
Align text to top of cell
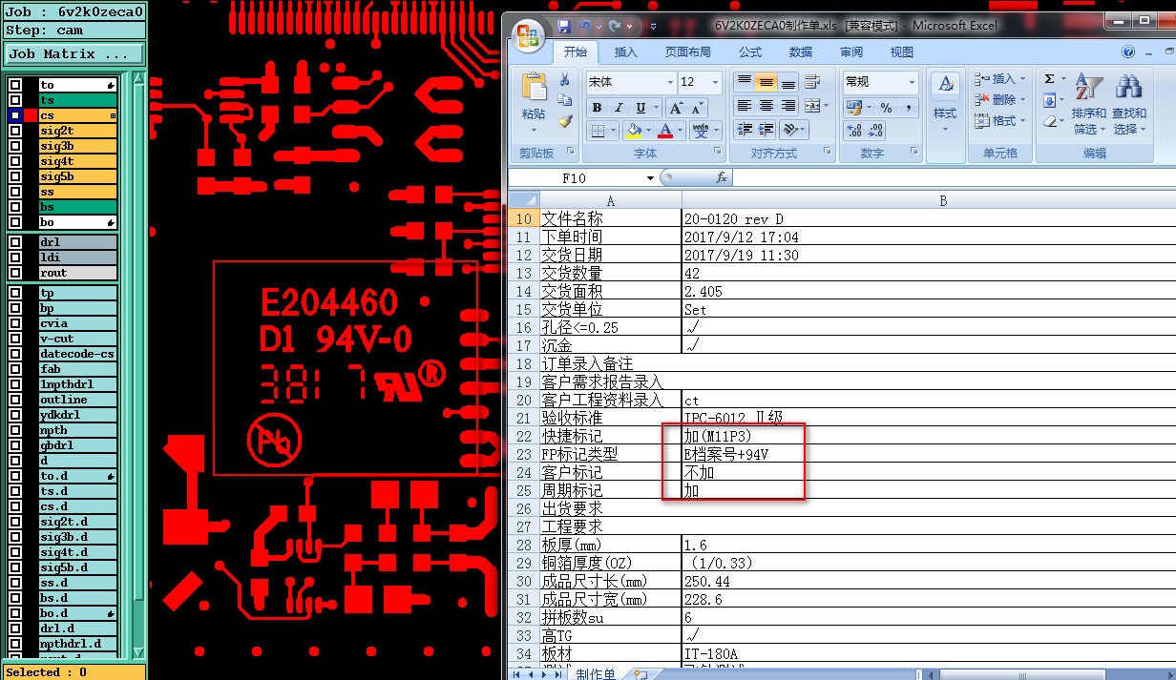tap(745, 82)
